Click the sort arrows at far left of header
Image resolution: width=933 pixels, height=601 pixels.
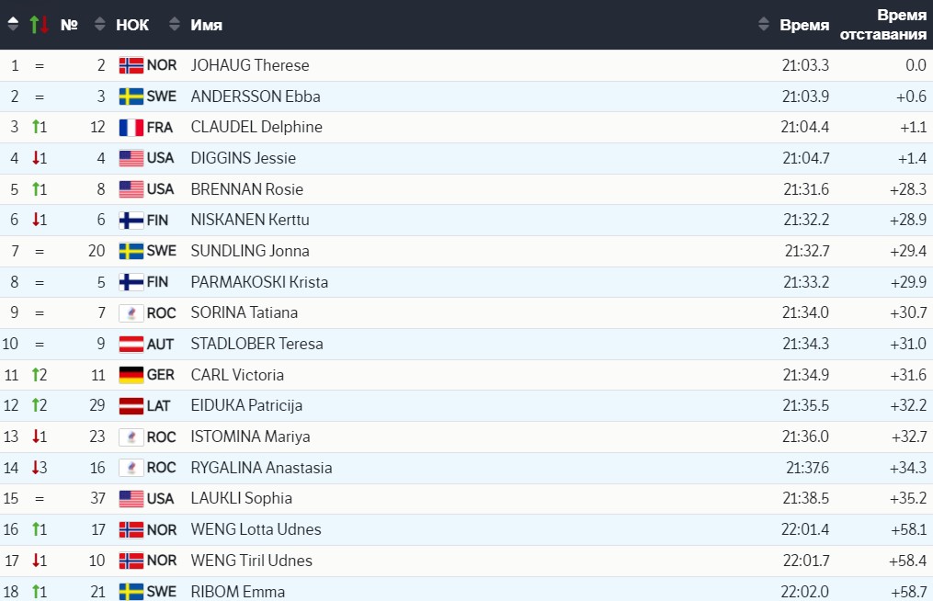click(13, 25)
